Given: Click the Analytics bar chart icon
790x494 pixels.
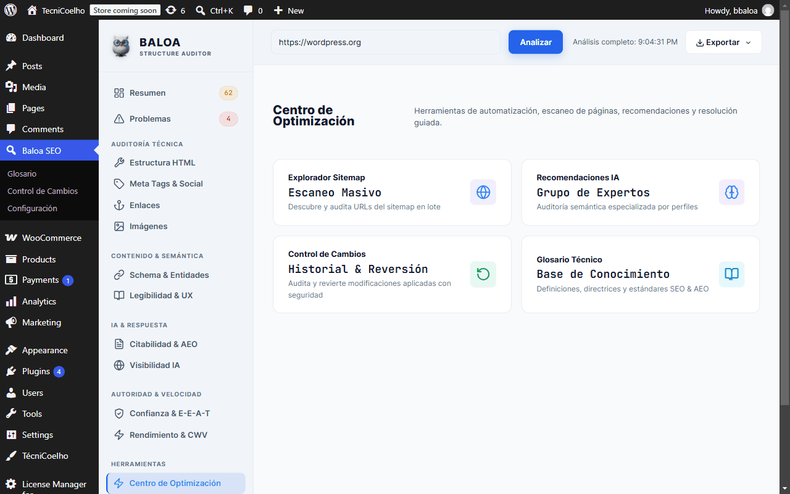Looking at the screenshot, I should click(11, 301).
